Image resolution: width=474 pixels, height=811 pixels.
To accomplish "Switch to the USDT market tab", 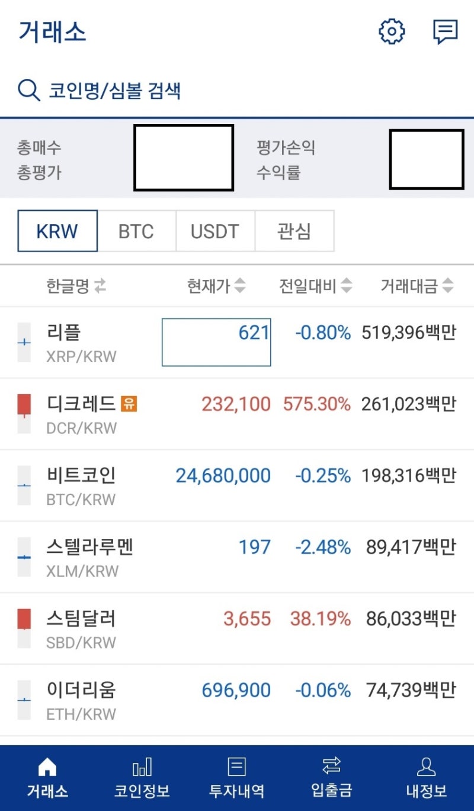I will pyautogui.click(x=215, y=231).
